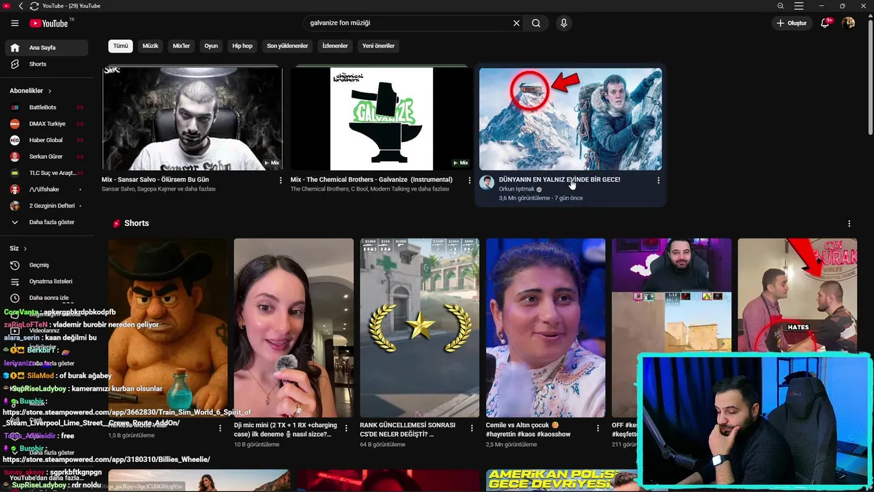
Task: Select the Tümü filter chip
Action: click(120, 46)
